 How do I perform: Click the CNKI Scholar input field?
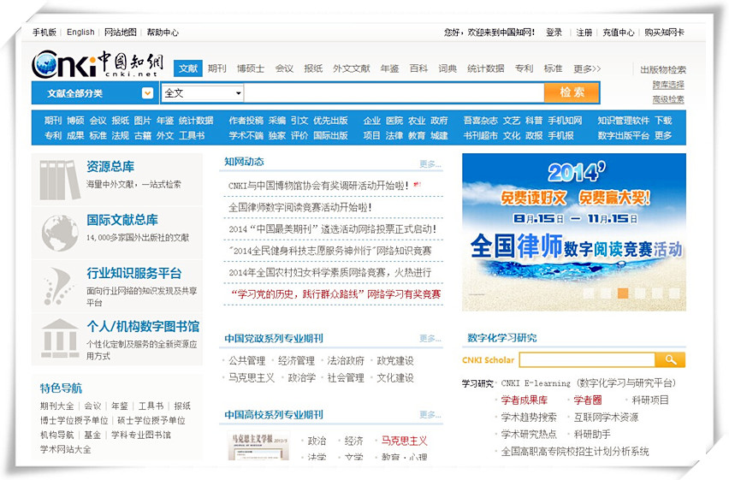point(587,359)
